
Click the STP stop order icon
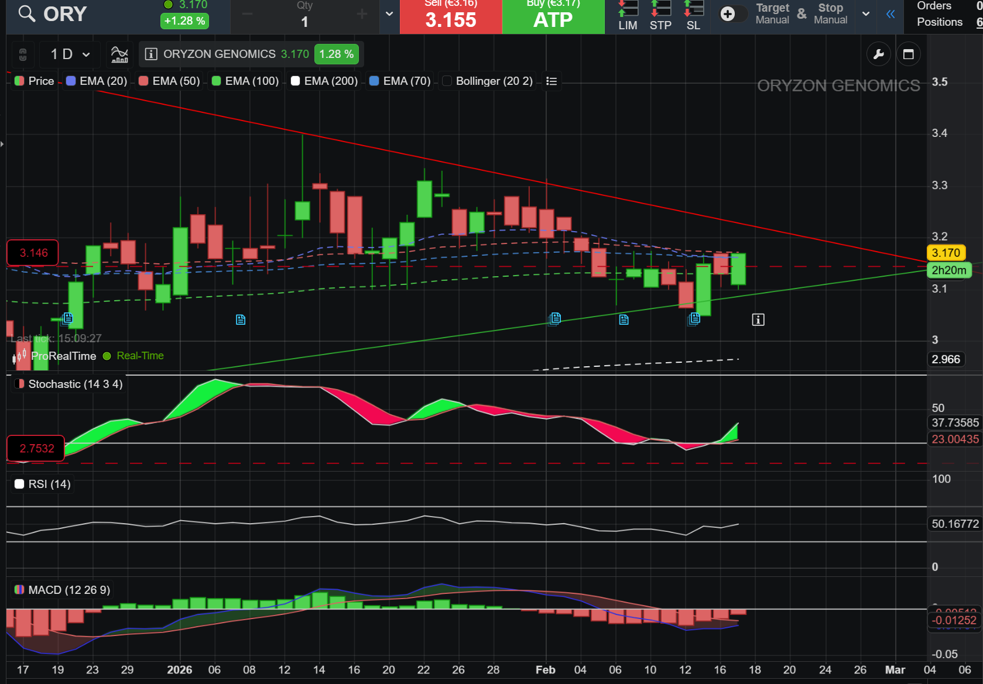pyautogui.click(x=660, y=16)
